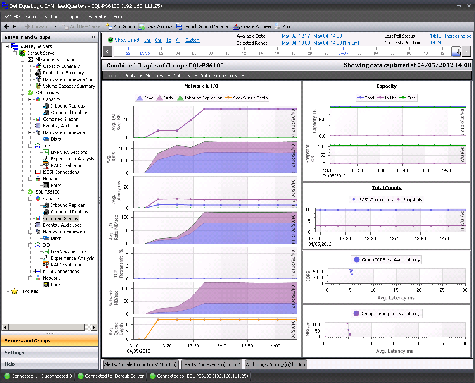
Task: Toggle In Use series in Capacity legend
Action: point(387,98)
